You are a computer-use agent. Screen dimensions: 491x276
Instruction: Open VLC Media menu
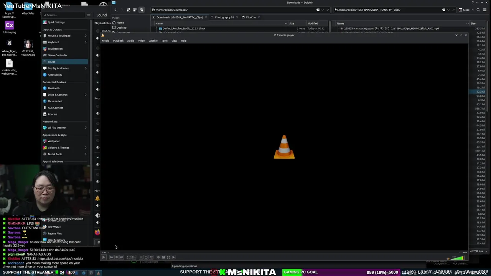coord(105,41)
